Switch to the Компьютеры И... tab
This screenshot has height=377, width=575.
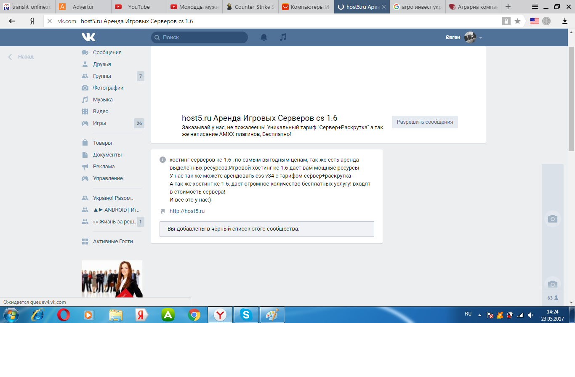click(306, 7)
